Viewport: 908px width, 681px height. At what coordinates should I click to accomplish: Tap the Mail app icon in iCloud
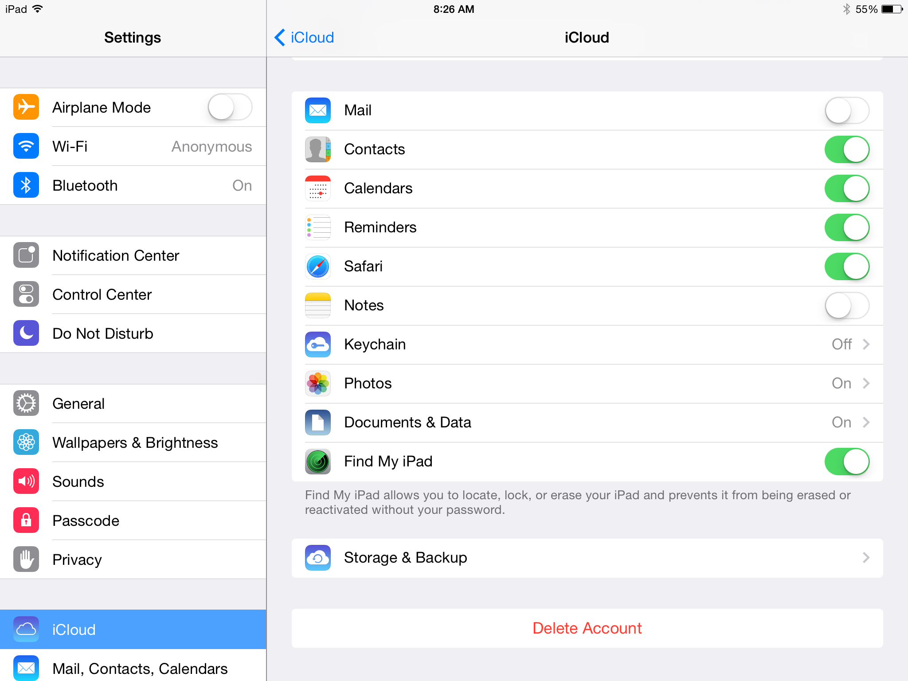tap(317, 111)
